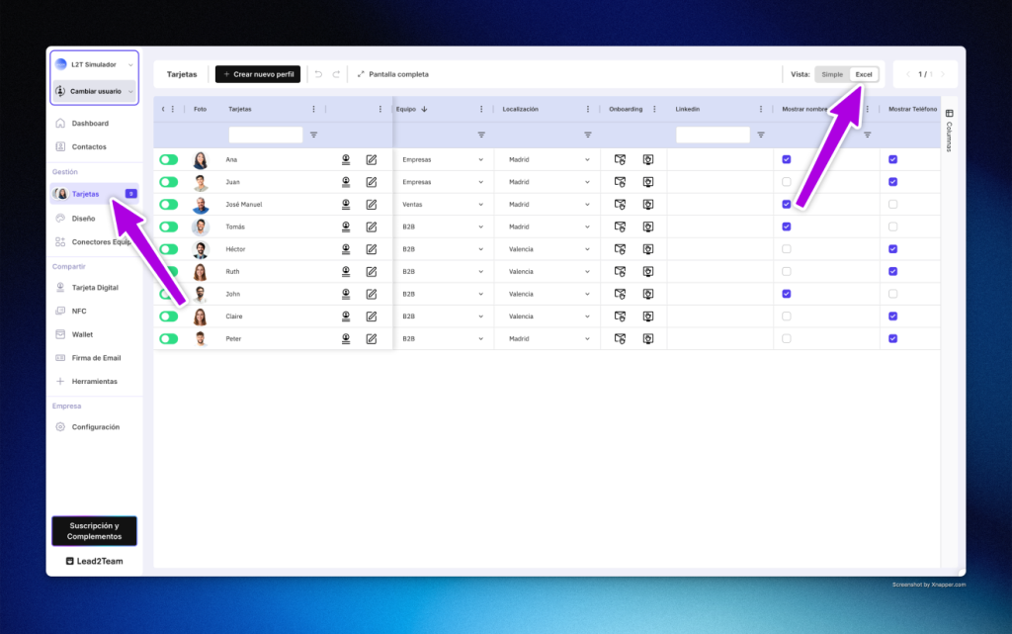Open the Columnas side panel
The width and height of the screenshot is (1012, 634).
click(950, 131)
